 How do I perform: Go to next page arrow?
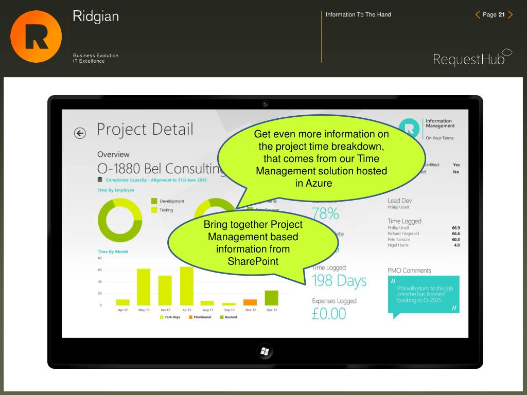point(510,14)
